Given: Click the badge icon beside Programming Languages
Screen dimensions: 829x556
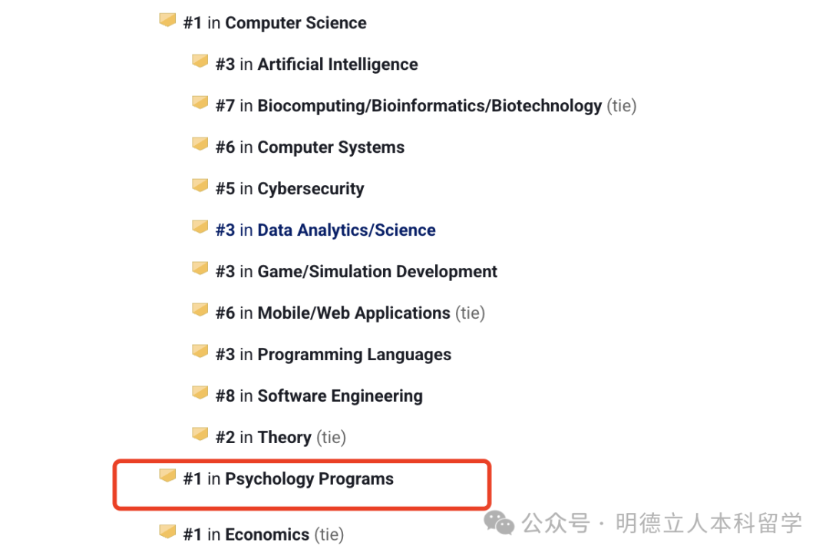Looking at the screenshot, I should (x=200, y=351).
